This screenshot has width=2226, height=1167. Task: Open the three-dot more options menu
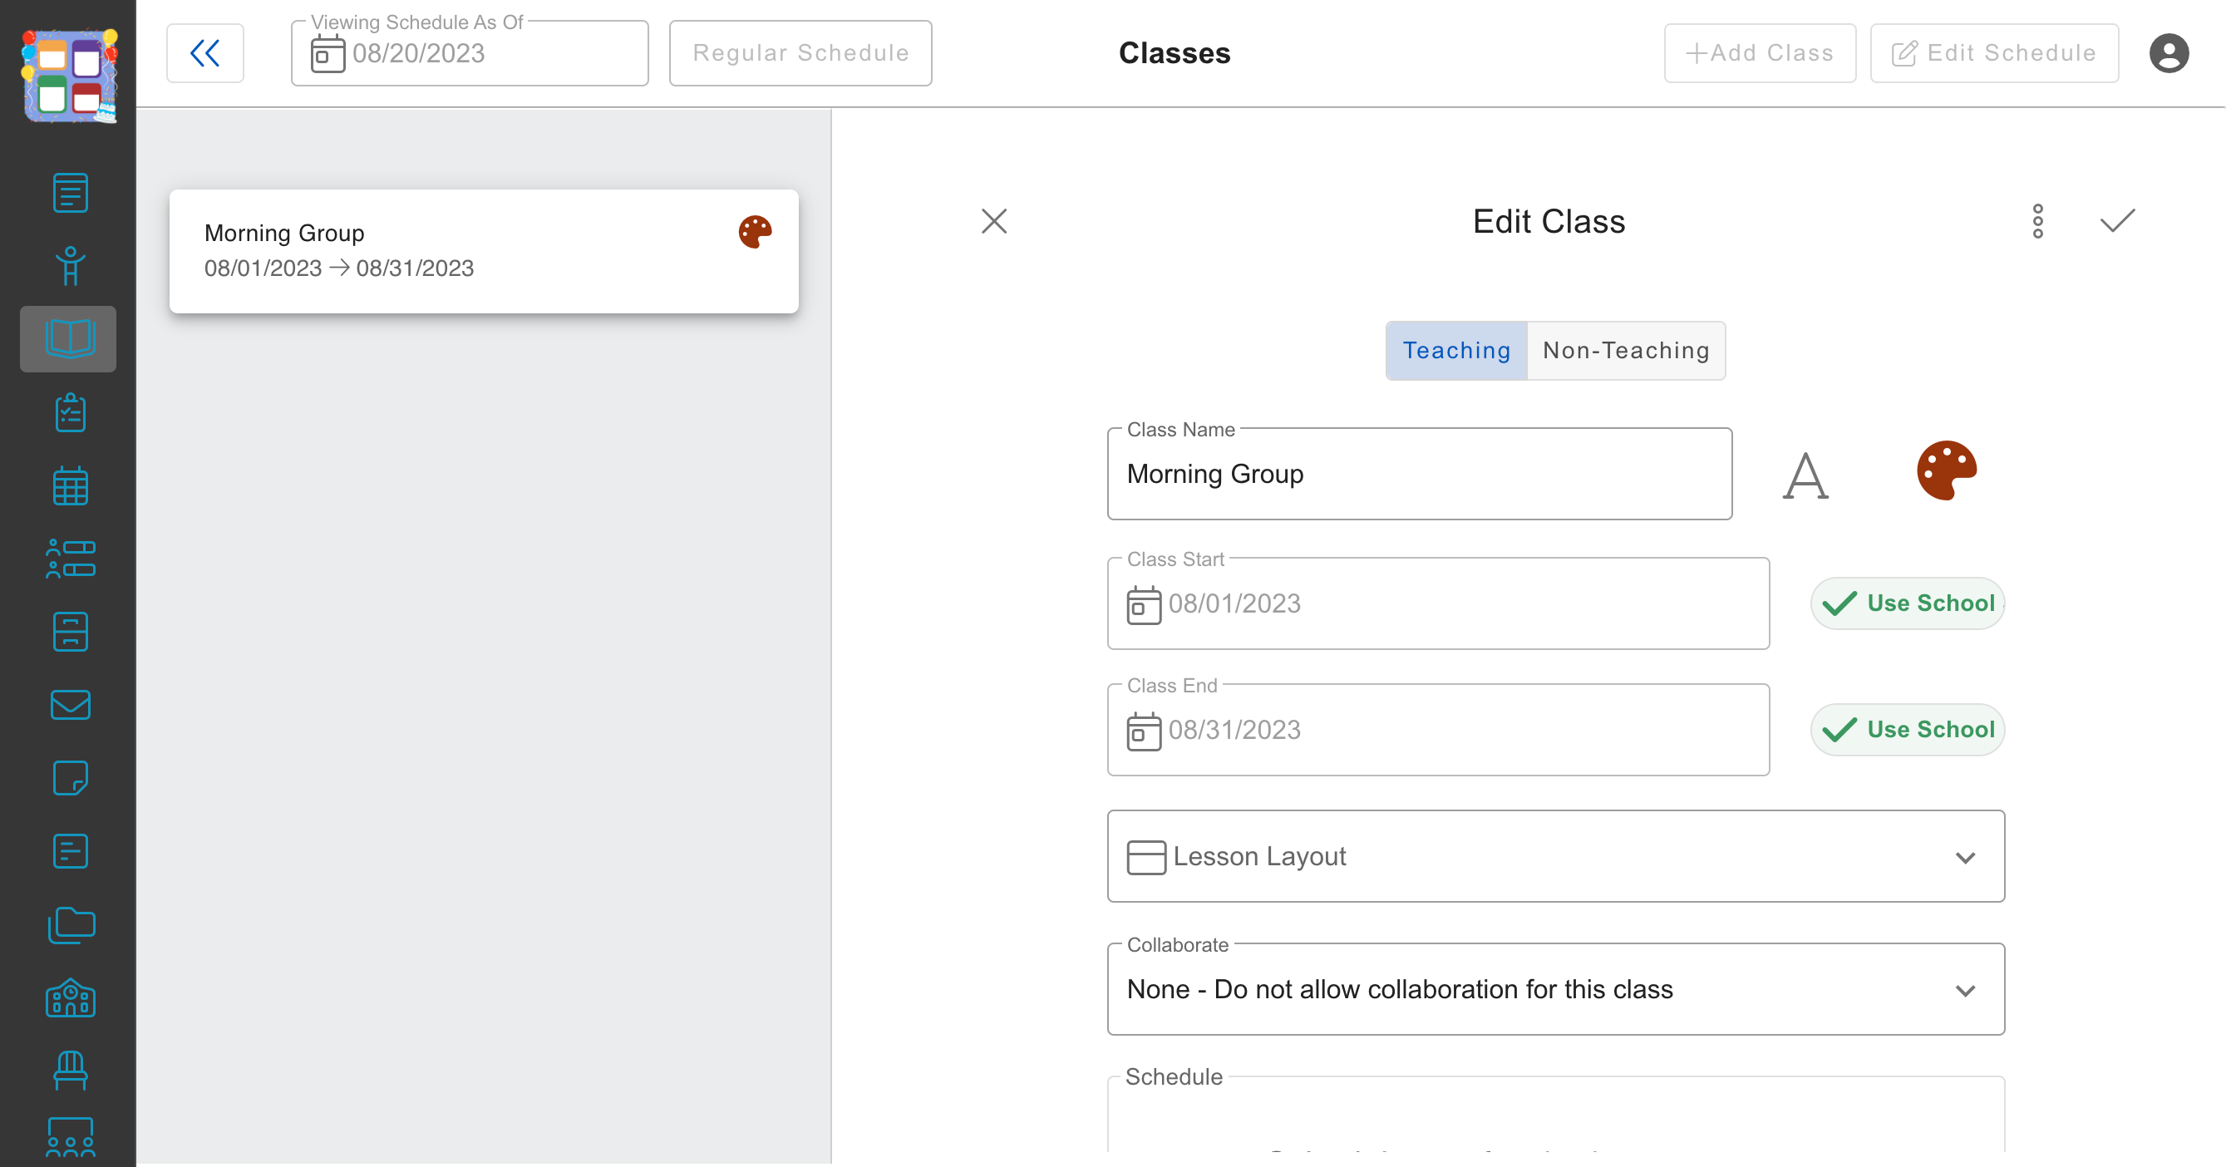(x=2037, y=222)
